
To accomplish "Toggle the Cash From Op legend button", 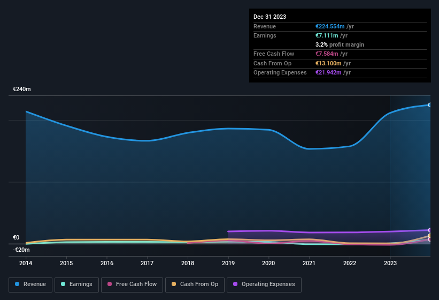I will click(195, 285).
